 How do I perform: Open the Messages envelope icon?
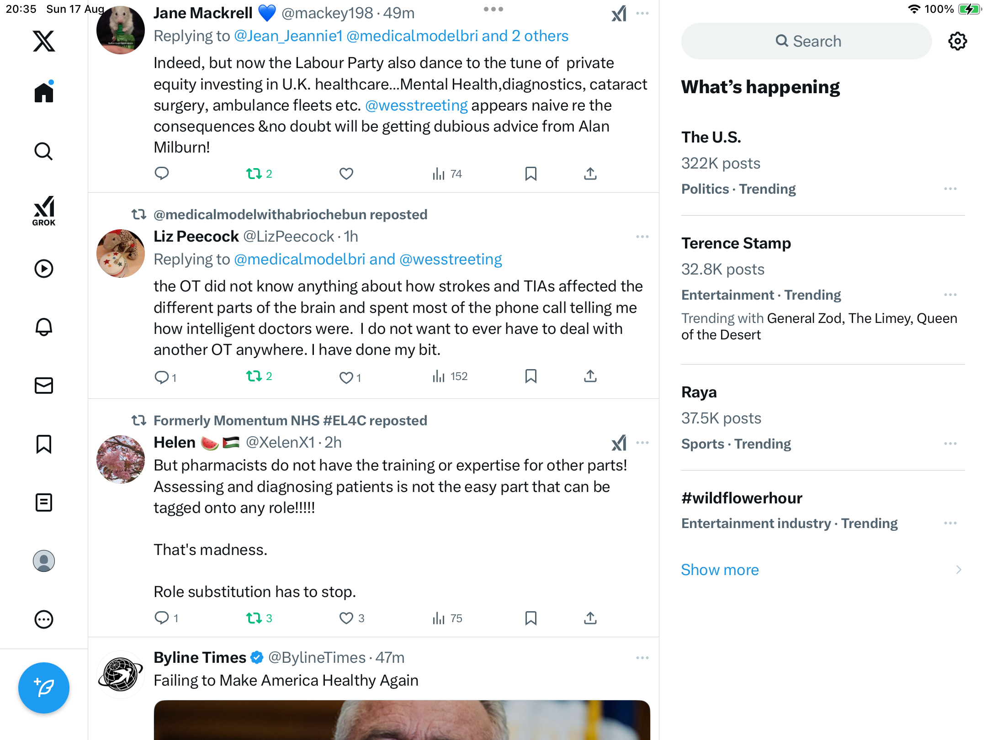point(44,386)
